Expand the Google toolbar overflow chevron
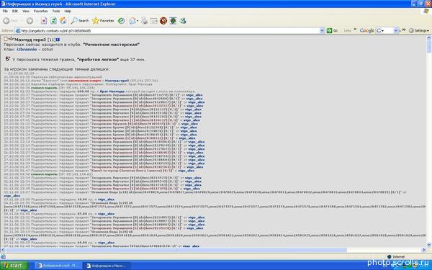 403,30
